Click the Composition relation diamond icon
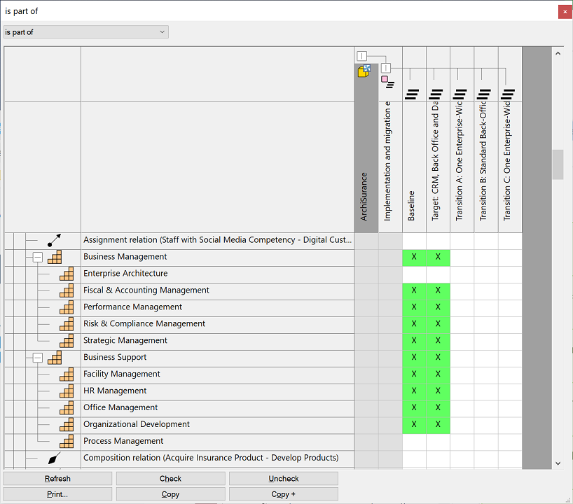The width and height of the screenshot is (573, 504). click(x=54, y=458)
